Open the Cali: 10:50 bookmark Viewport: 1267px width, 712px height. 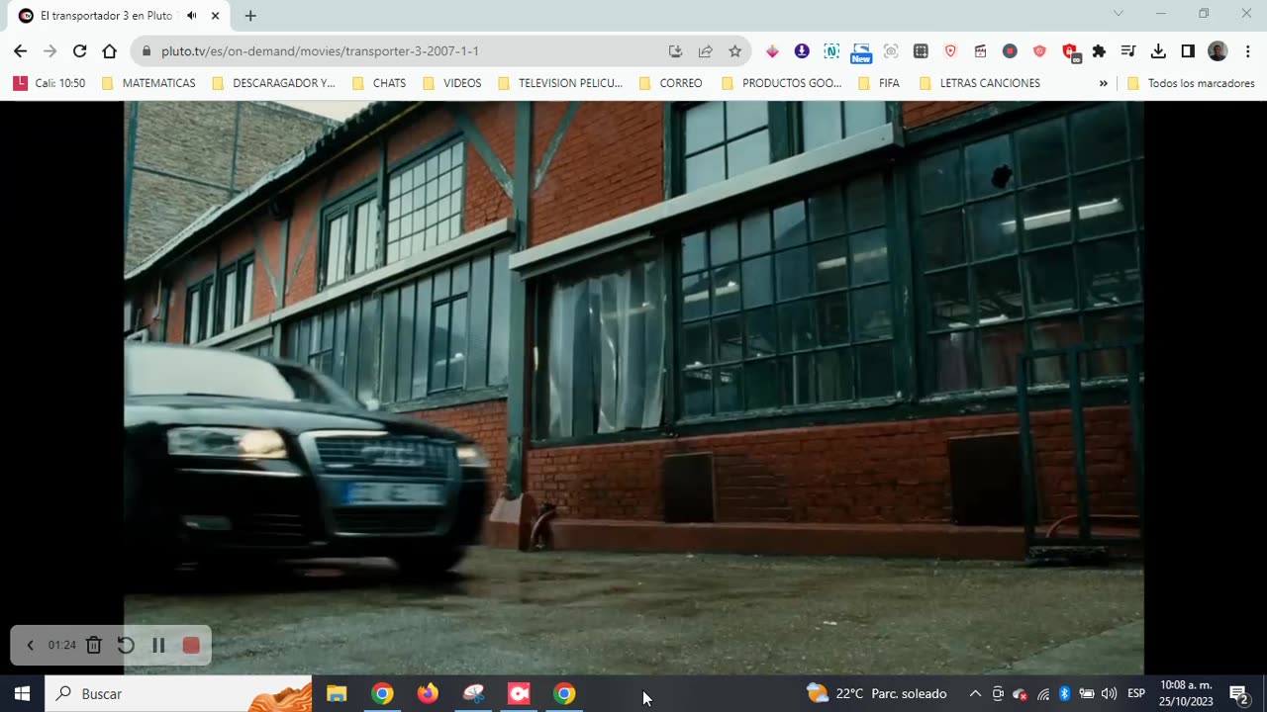coord(49,83)
